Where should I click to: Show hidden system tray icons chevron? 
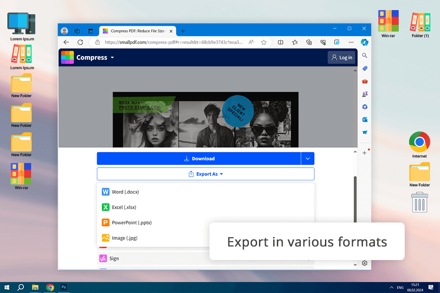pyautogui.click(x=391, y=288)
